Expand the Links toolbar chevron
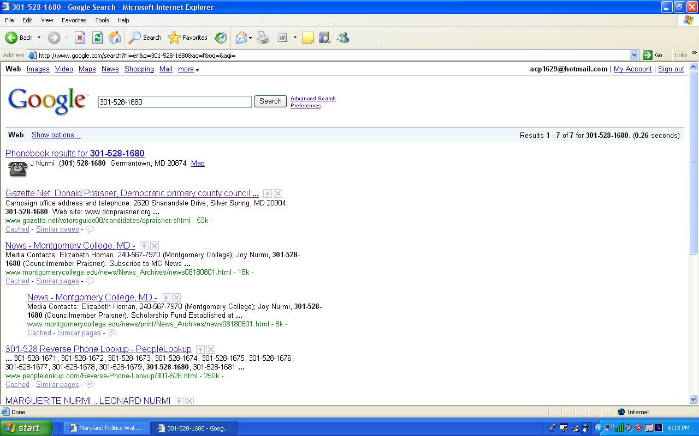 point(695,53)
